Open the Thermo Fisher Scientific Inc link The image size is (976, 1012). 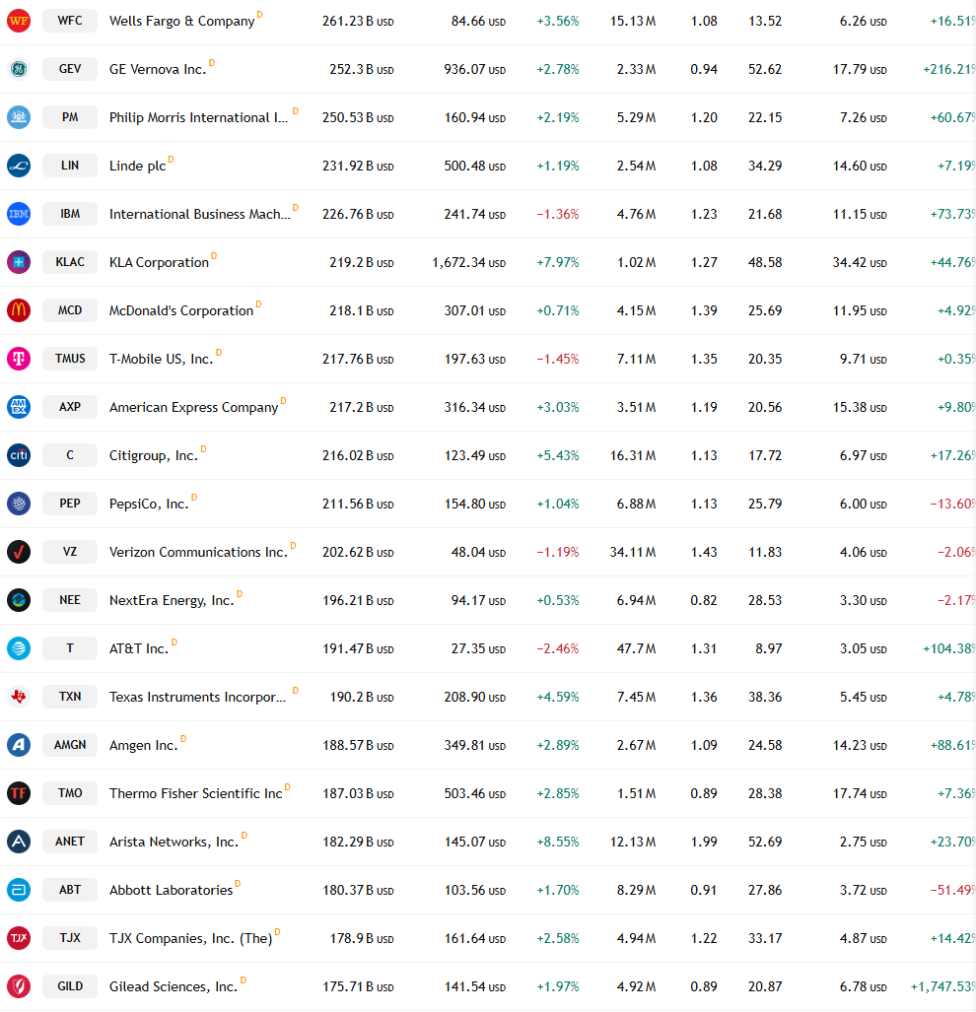coord(195,793)
